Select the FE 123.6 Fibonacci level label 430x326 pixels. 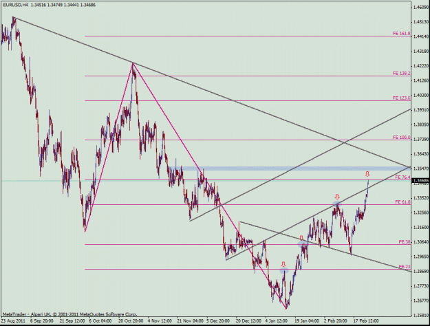402,98
